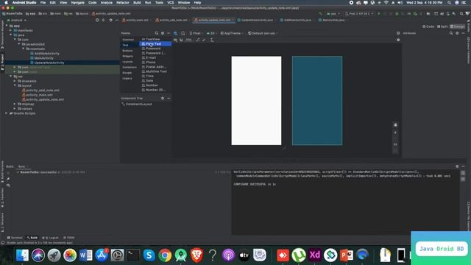This screenshot has width=471, height=265.
Task: Search attributes with the magnifier icon
Action: tap(451, 33)
